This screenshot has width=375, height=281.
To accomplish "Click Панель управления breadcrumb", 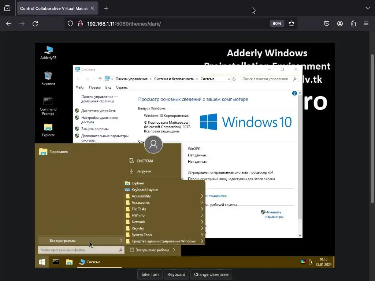I will (131, 79).
